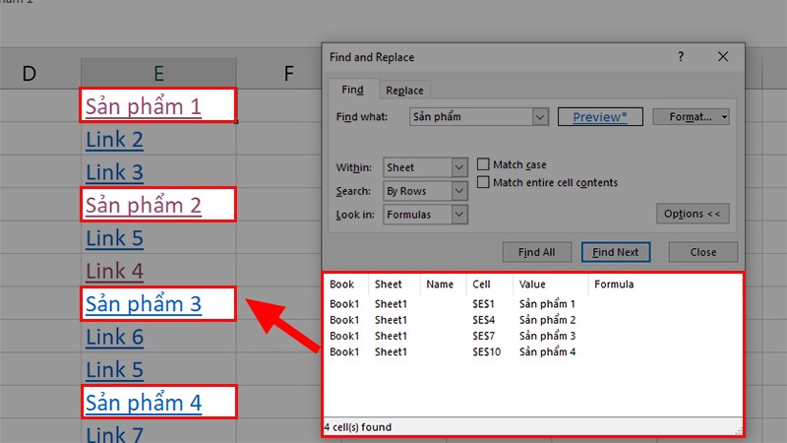Viewport: 787px width, 443px height.
Task: Toggle Match entire cell contents checkbox
Action: coord(484,182)
